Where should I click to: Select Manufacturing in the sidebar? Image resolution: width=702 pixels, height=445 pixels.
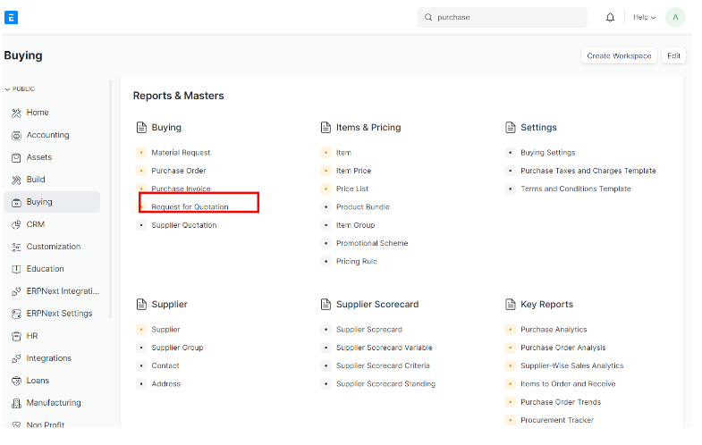point(53,403)
